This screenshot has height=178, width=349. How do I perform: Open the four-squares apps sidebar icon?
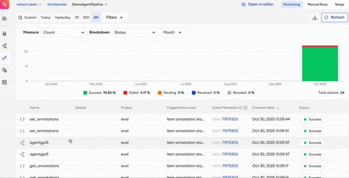[4, 82]
